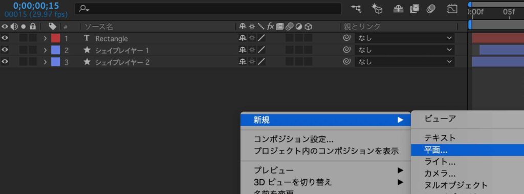
Task: Click the star icon of シェイプレイヤー 2
Action: (x=87, y=62)
